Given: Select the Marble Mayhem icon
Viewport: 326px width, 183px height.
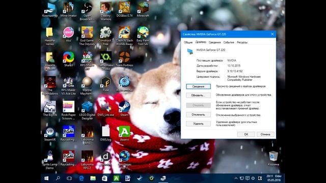Looking at the screenshot, I should [87, 85].
